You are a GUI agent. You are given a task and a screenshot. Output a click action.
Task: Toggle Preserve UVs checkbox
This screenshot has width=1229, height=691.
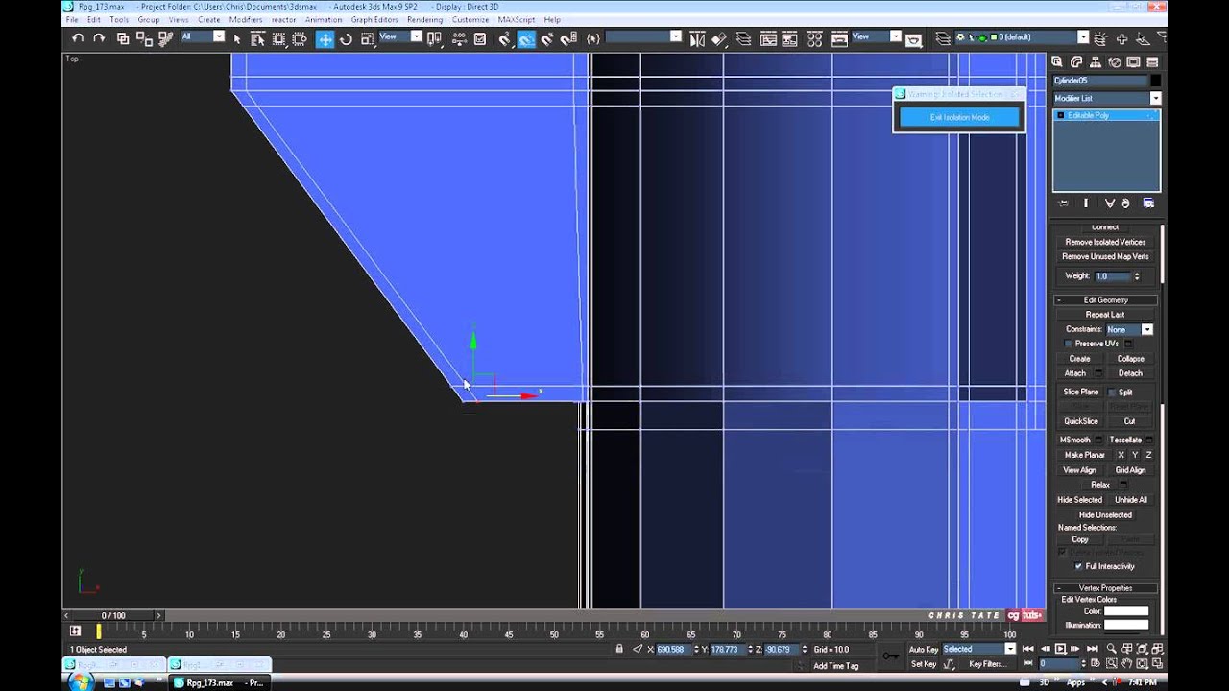click(1069, 344)
